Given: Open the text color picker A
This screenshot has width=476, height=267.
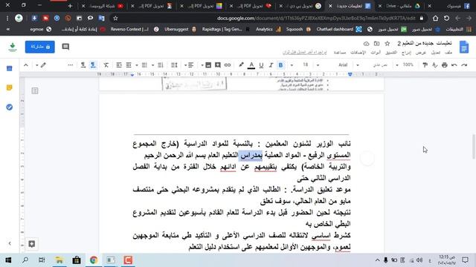Looking at the screenshot, I should click(x=251, y=65).
